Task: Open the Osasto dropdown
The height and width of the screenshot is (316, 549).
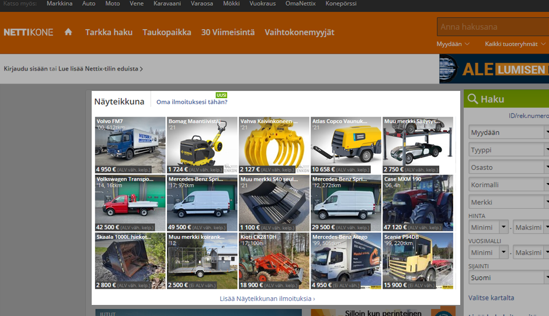Action: tap(509, 167)
